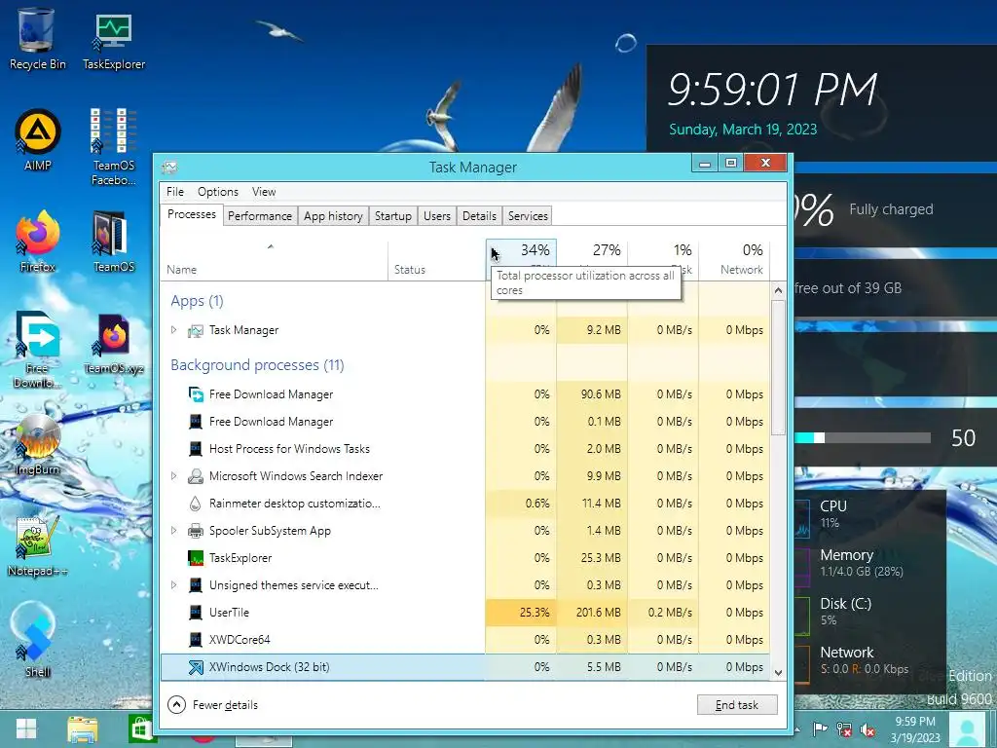Click the Action Center flag tray icon

(x=820, y=729)
